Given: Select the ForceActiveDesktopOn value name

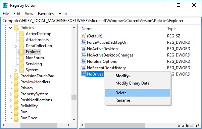Looking at the screenshot, I should (107, 42).
